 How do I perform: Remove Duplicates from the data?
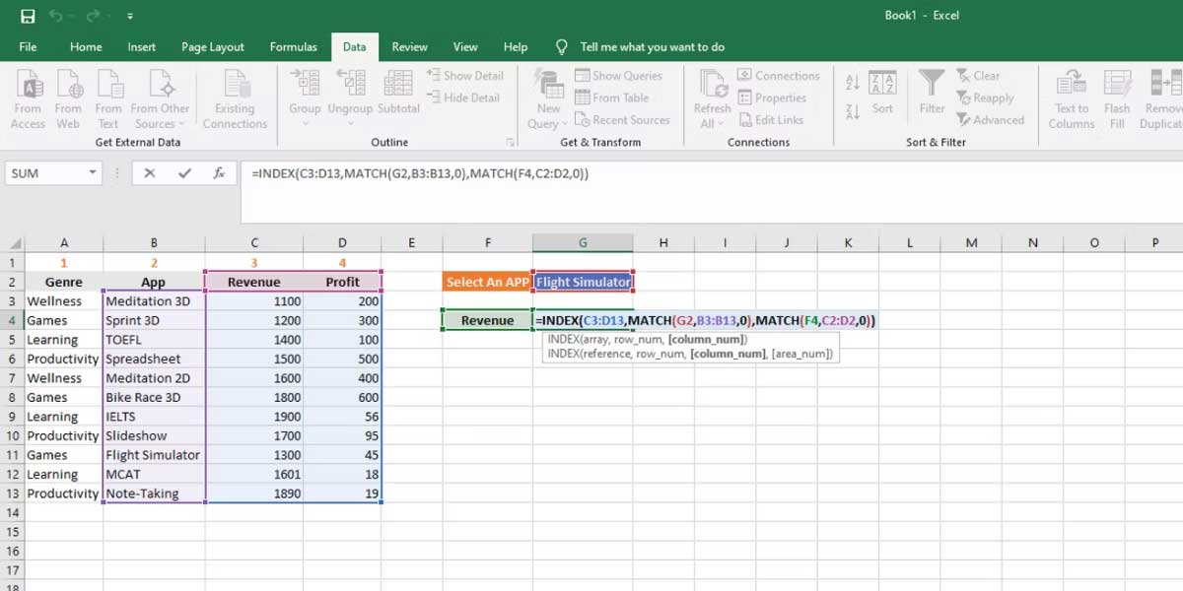click(1161, 96)
